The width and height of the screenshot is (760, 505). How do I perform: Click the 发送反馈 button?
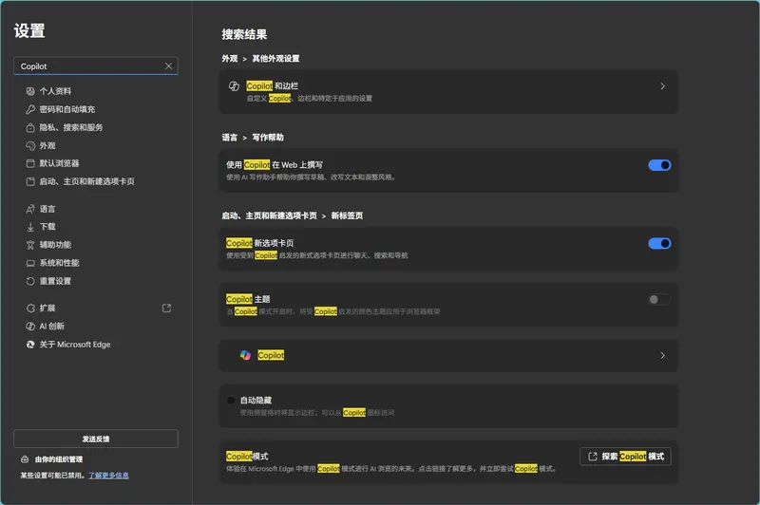pos(96,439)
